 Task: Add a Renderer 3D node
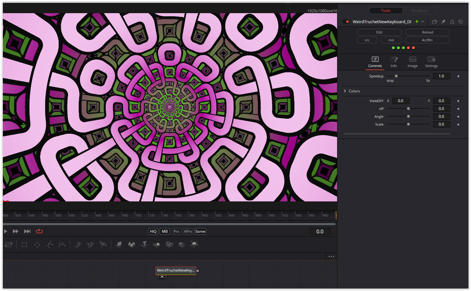[194, 245]
